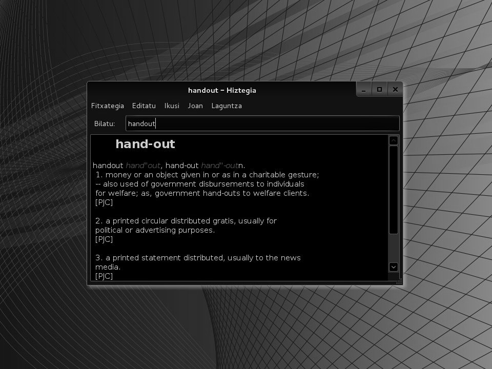Open the Joan menu
This screenshot has height=369, width=492.
click(195, 106)
